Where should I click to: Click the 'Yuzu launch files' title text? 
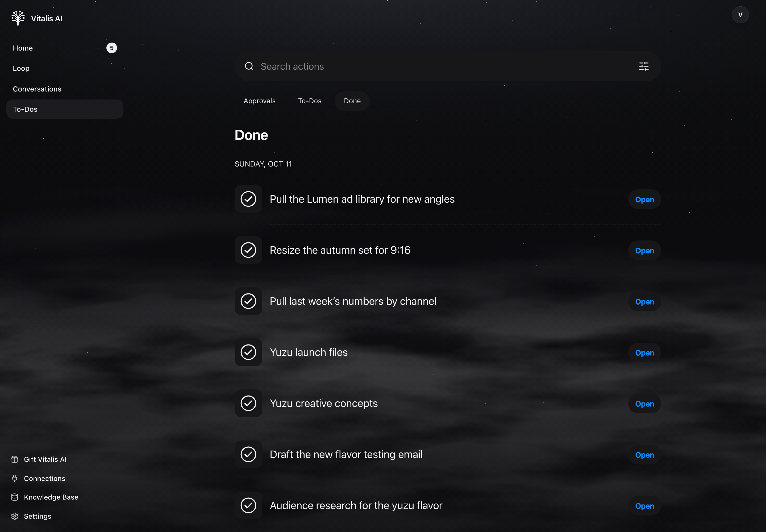pos(309,352)
